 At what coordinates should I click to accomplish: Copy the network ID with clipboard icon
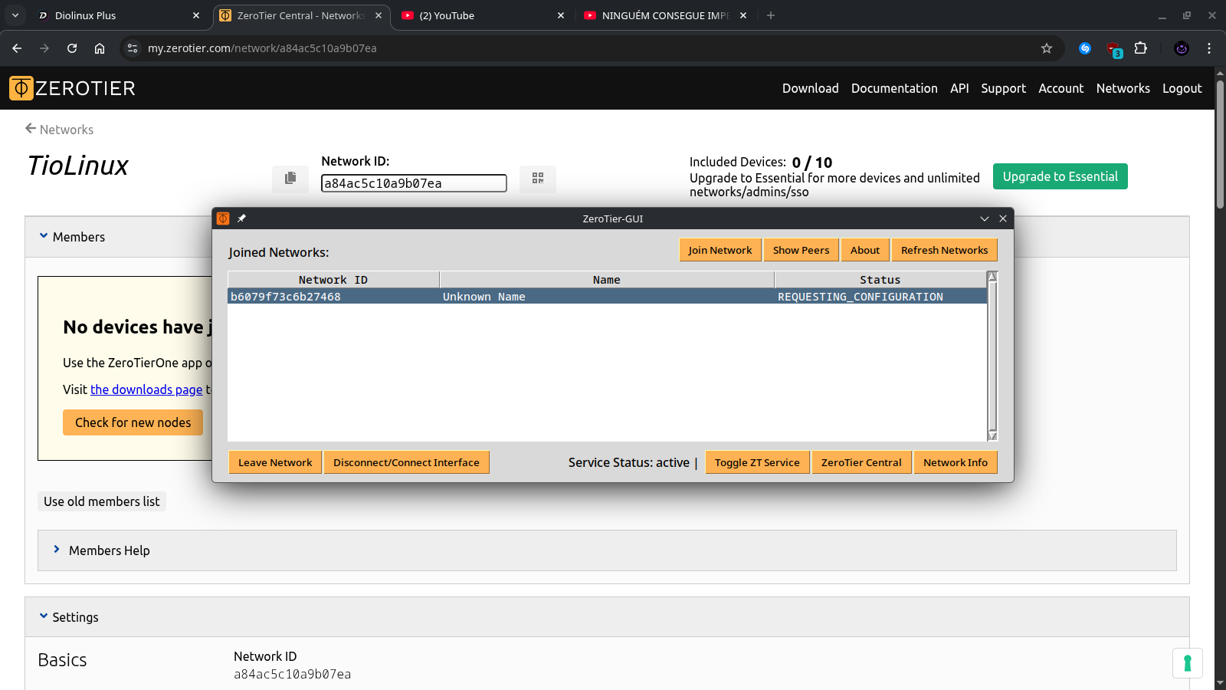pyautogui.click(x=290, y=179)
